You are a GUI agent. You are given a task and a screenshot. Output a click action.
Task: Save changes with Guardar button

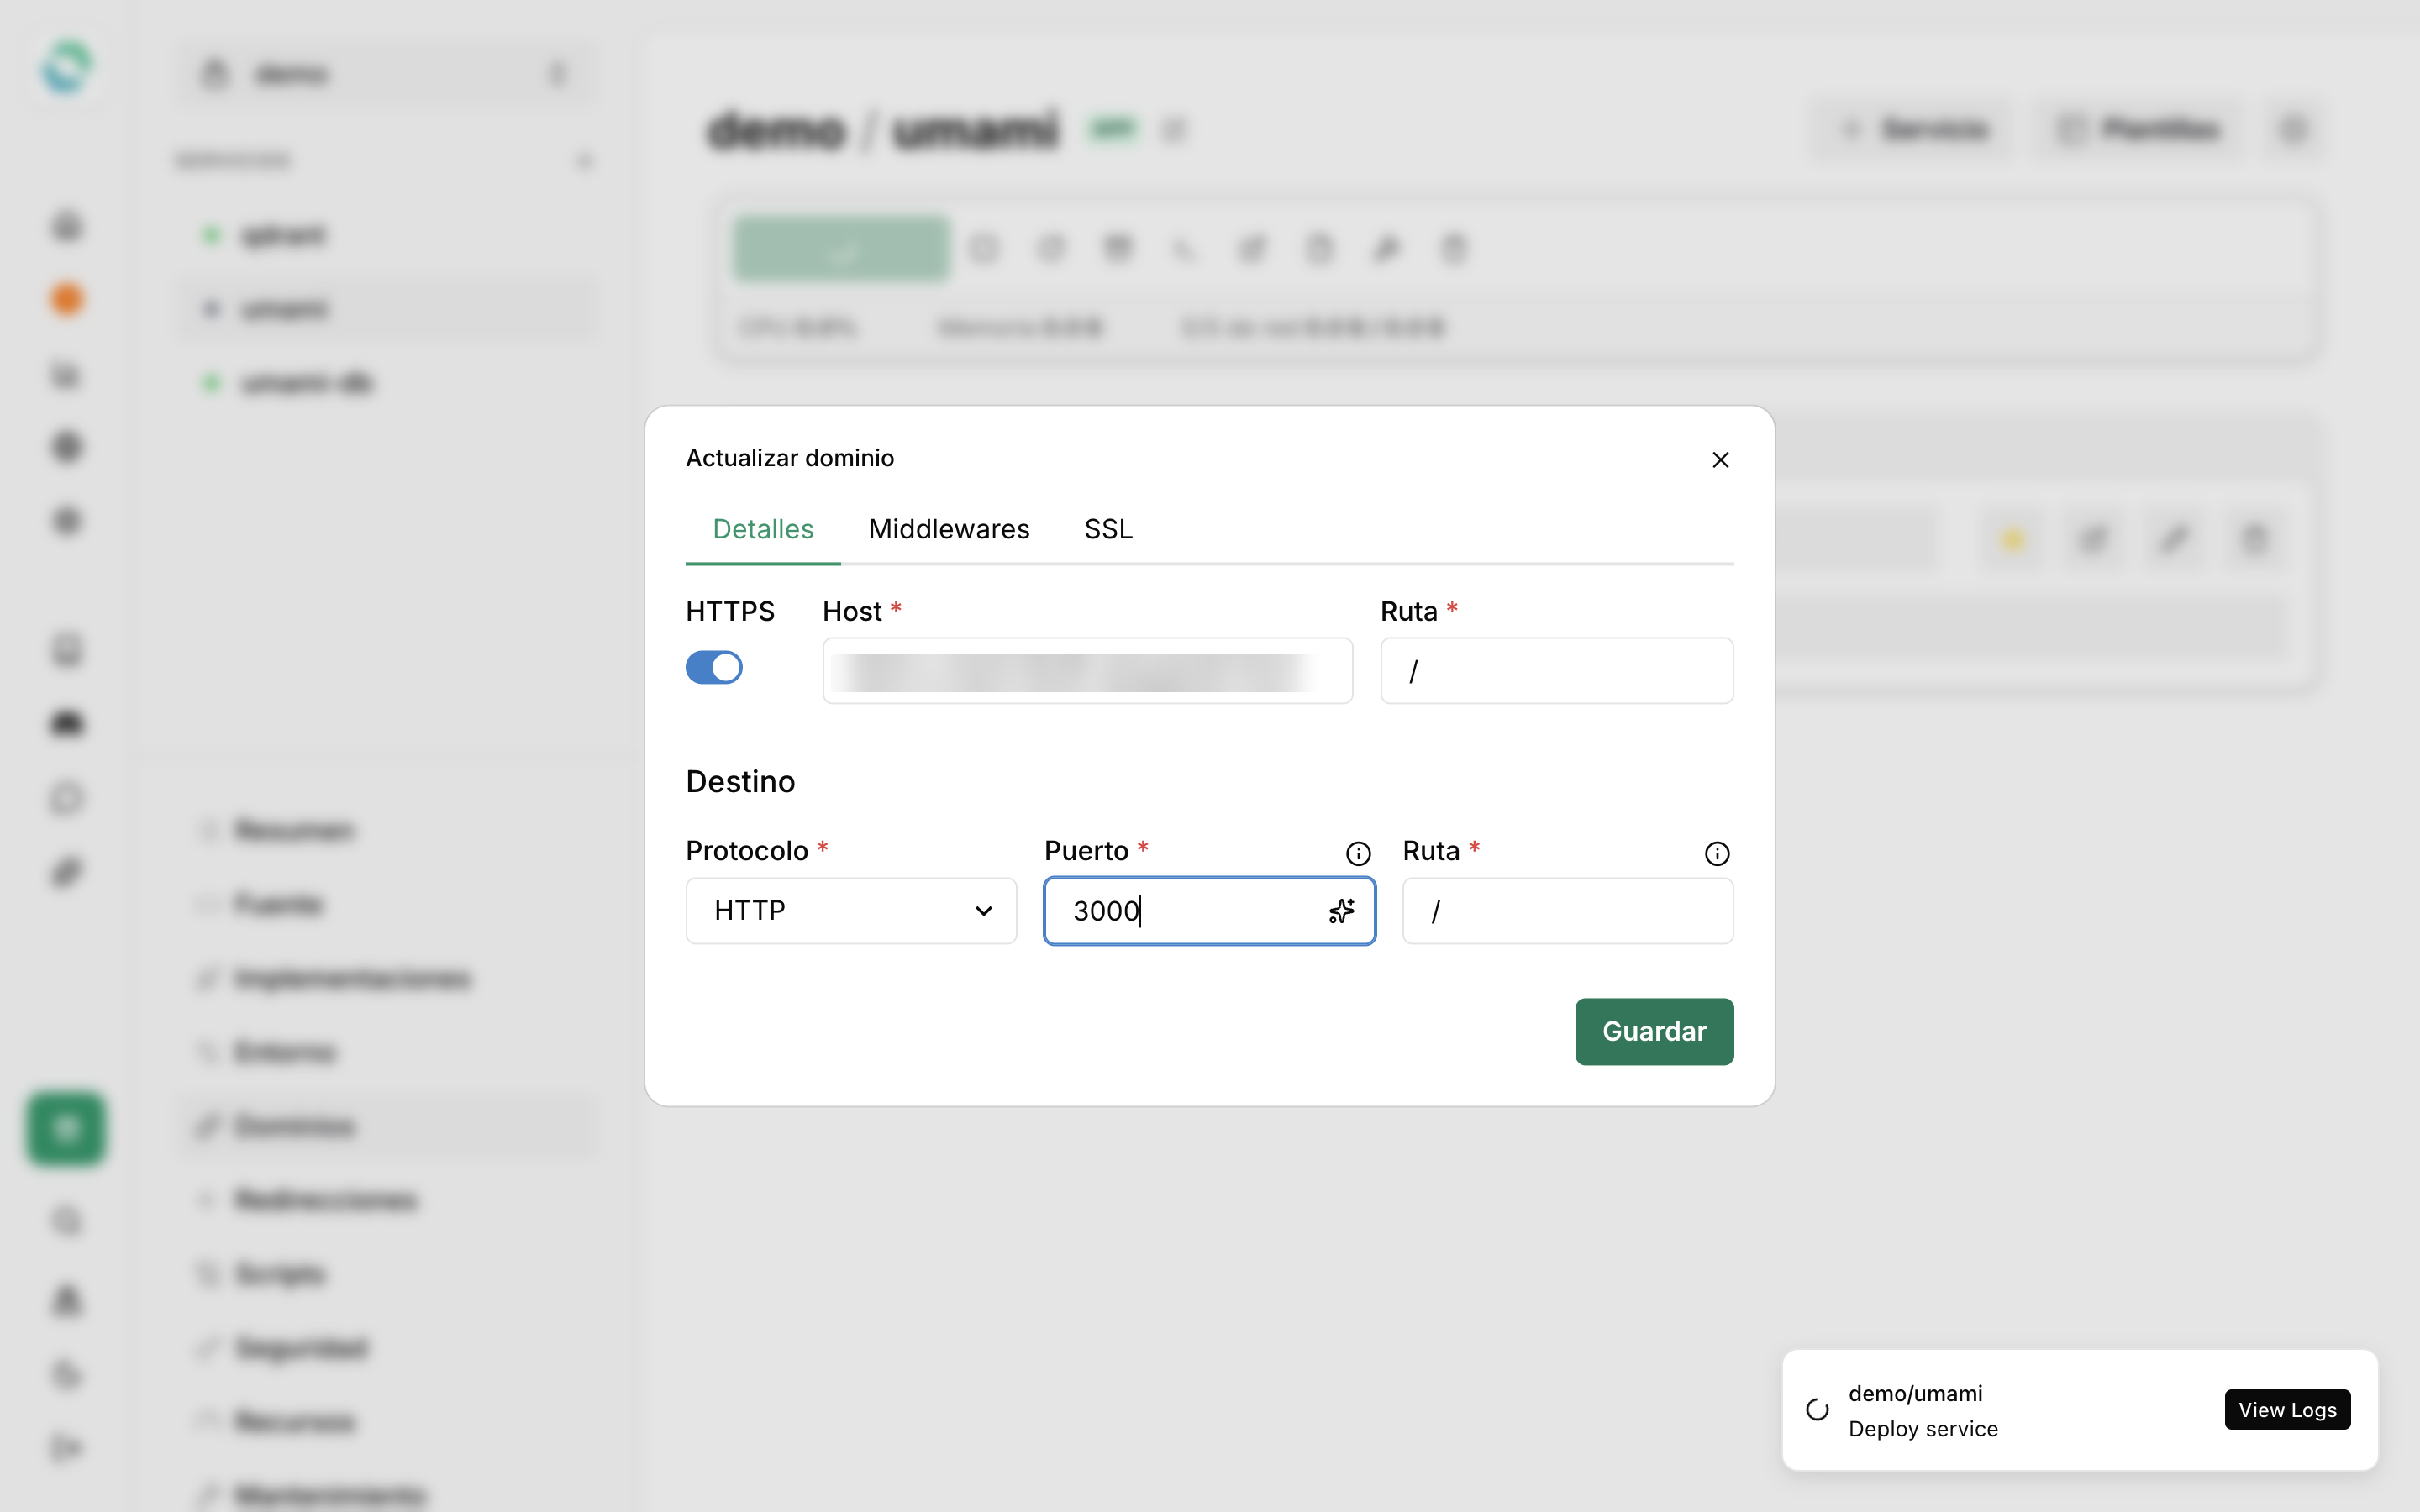tap(1654, 1031)
